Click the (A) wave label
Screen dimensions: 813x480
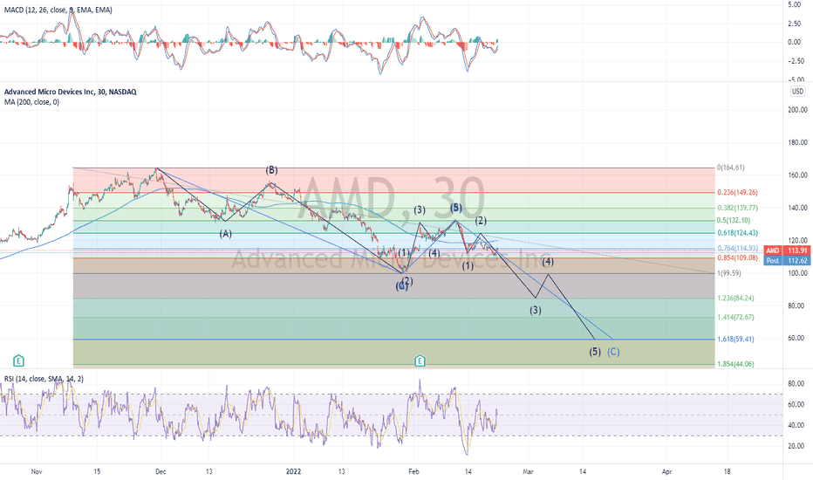click(225, 234)
